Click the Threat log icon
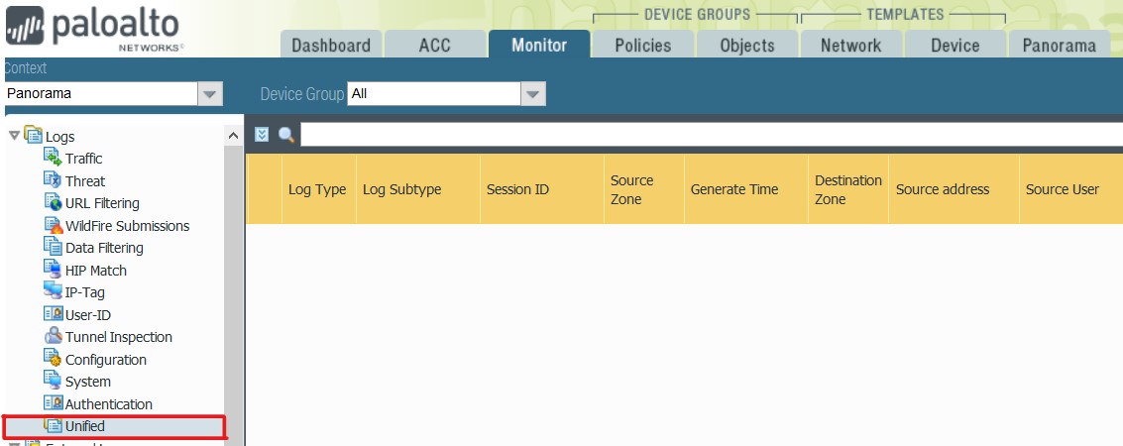The width and height of the screenshot is (1123, 446). pos(53,180)
